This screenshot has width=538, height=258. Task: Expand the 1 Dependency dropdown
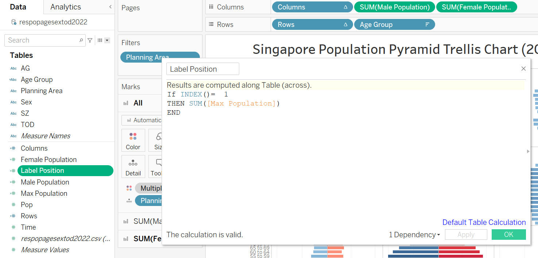click(414, 235)
